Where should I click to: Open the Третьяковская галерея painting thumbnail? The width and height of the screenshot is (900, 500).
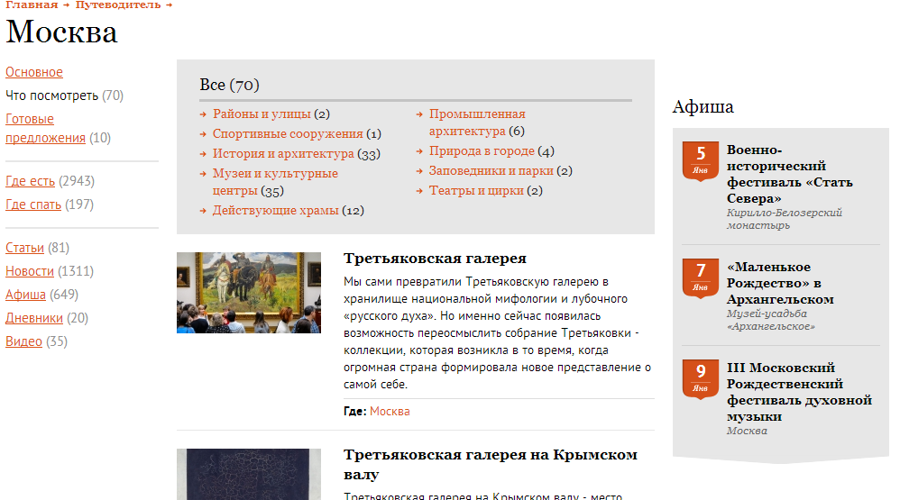[x=249, y=293]
